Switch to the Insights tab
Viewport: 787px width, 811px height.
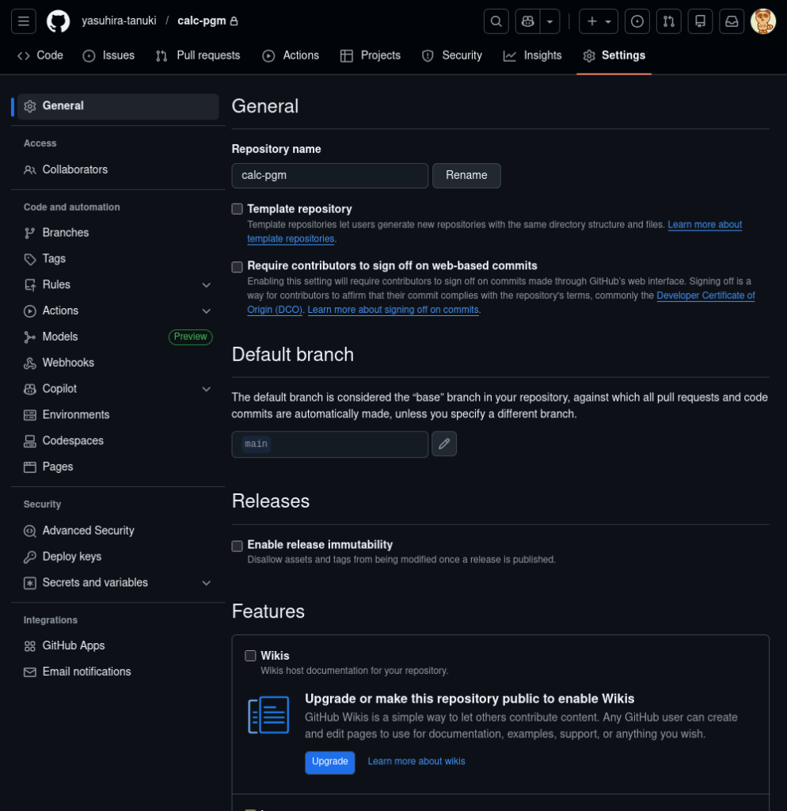(x=532, y=55)
